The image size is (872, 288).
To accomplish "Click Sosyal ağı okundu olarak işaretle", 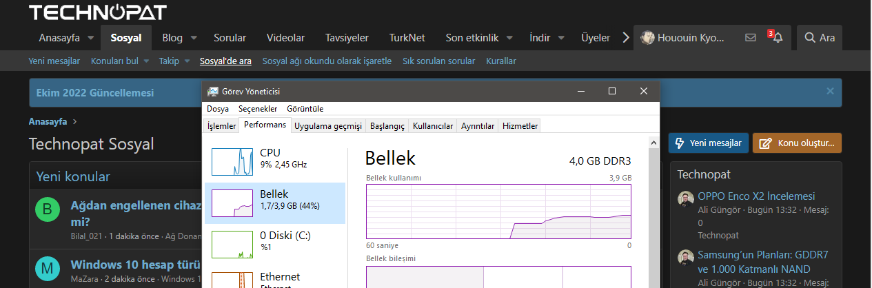I will (x=327, y=61).
